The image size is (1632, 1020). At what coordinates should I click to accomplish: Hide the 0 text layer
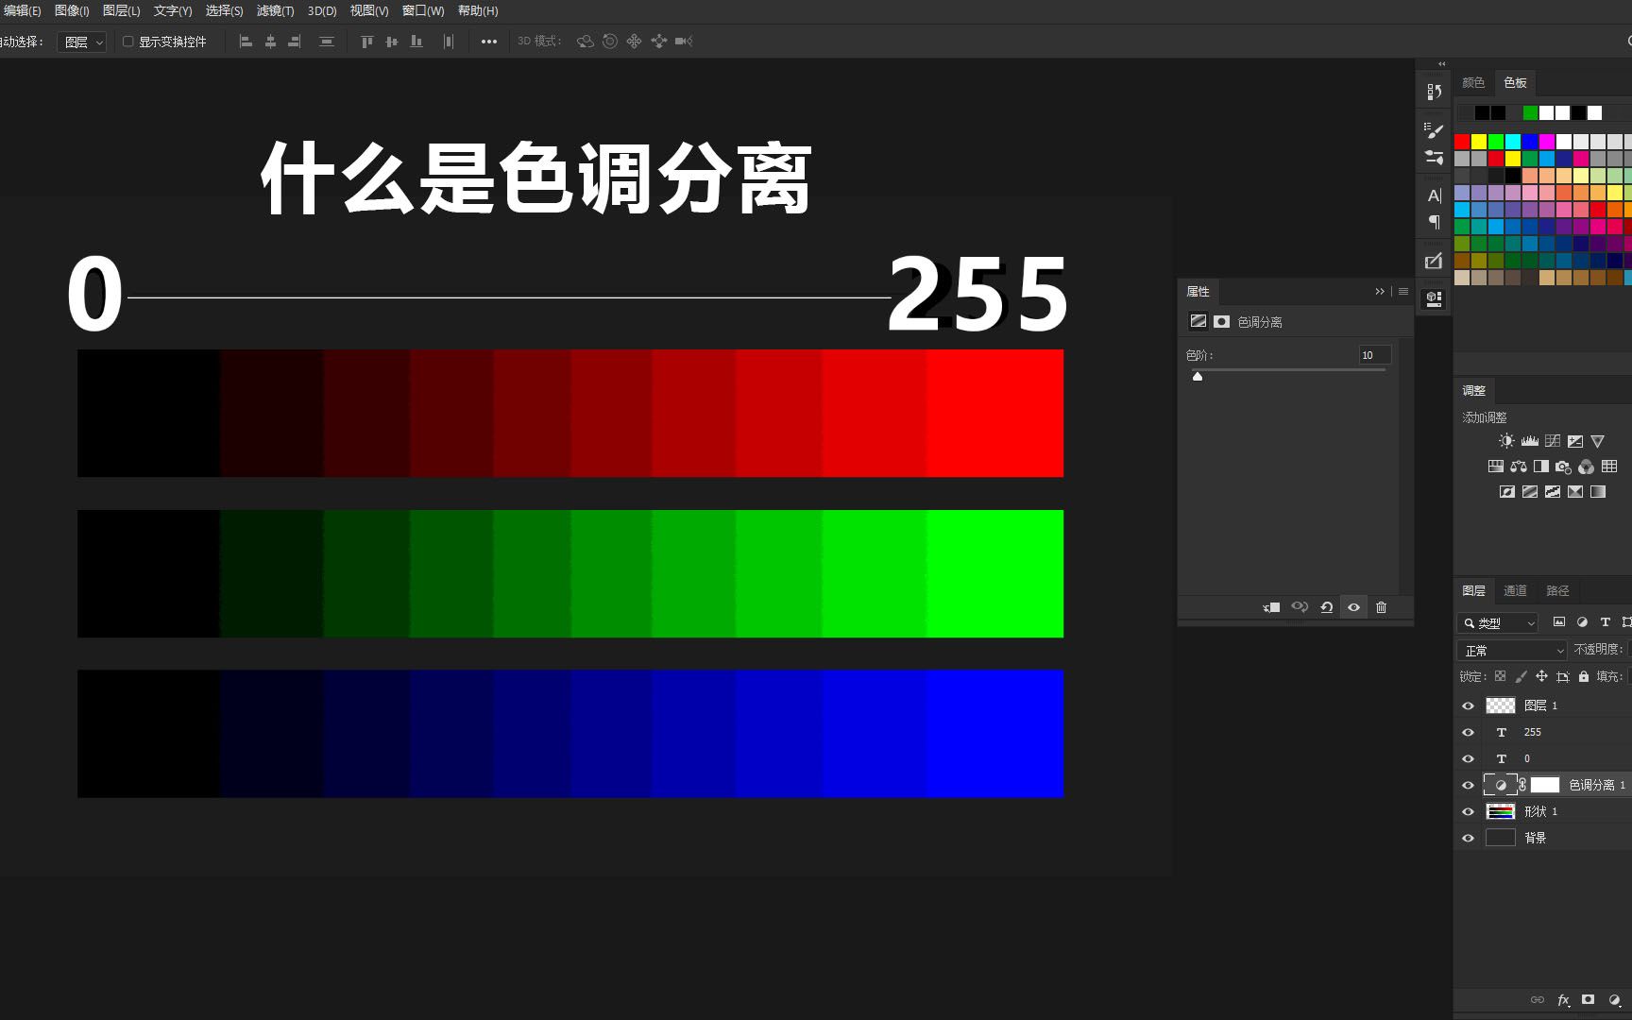coord(1468,758)
